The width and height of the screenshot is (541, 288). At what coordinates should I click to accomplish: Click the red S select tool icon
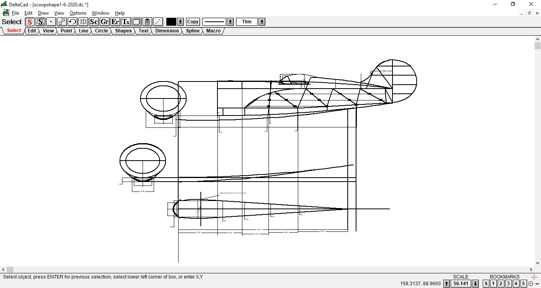(30, 22)
